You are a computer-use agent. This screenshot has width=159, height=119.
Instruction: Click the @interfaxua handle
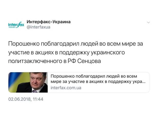38,27
